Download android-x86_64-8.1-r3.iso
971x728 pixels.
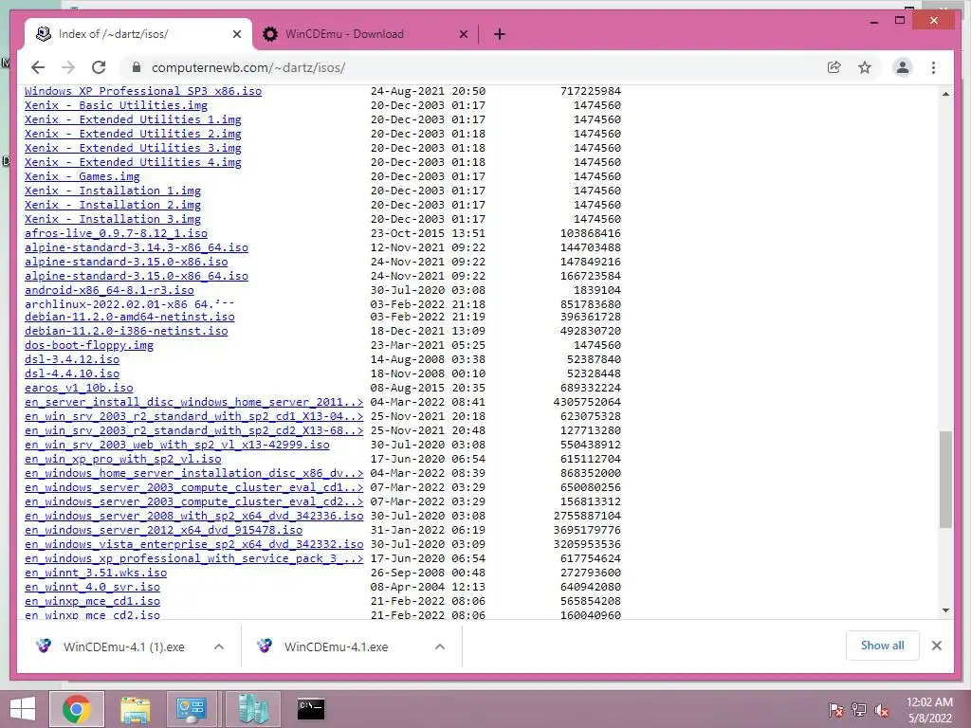[x=109, y=290]
